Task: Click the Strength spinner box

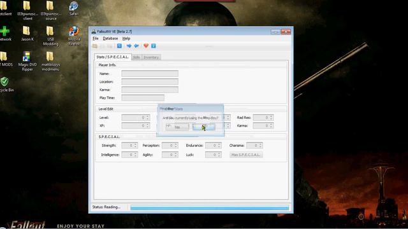Action: pos(129,146)
